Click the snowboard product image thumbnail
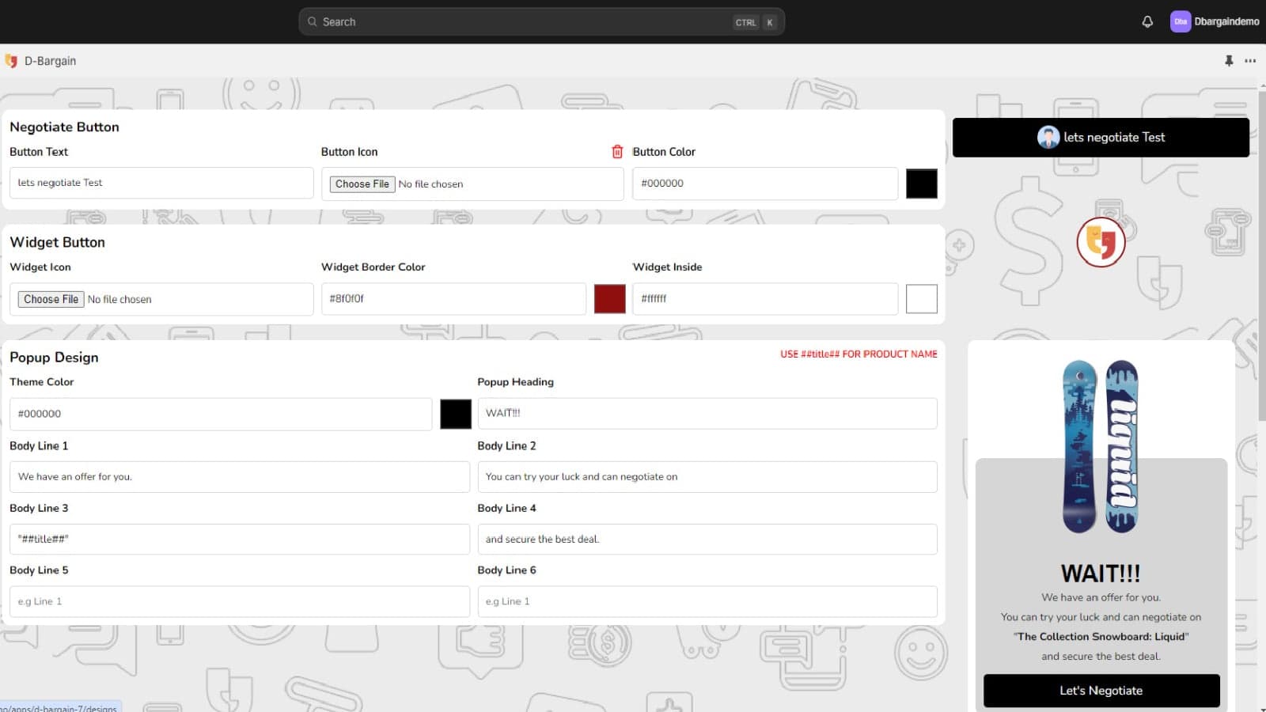 1100,447
